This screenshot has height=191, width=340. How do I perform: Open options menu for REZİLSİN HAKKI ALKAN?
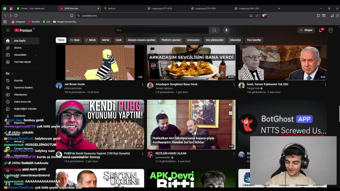point(234,154)
